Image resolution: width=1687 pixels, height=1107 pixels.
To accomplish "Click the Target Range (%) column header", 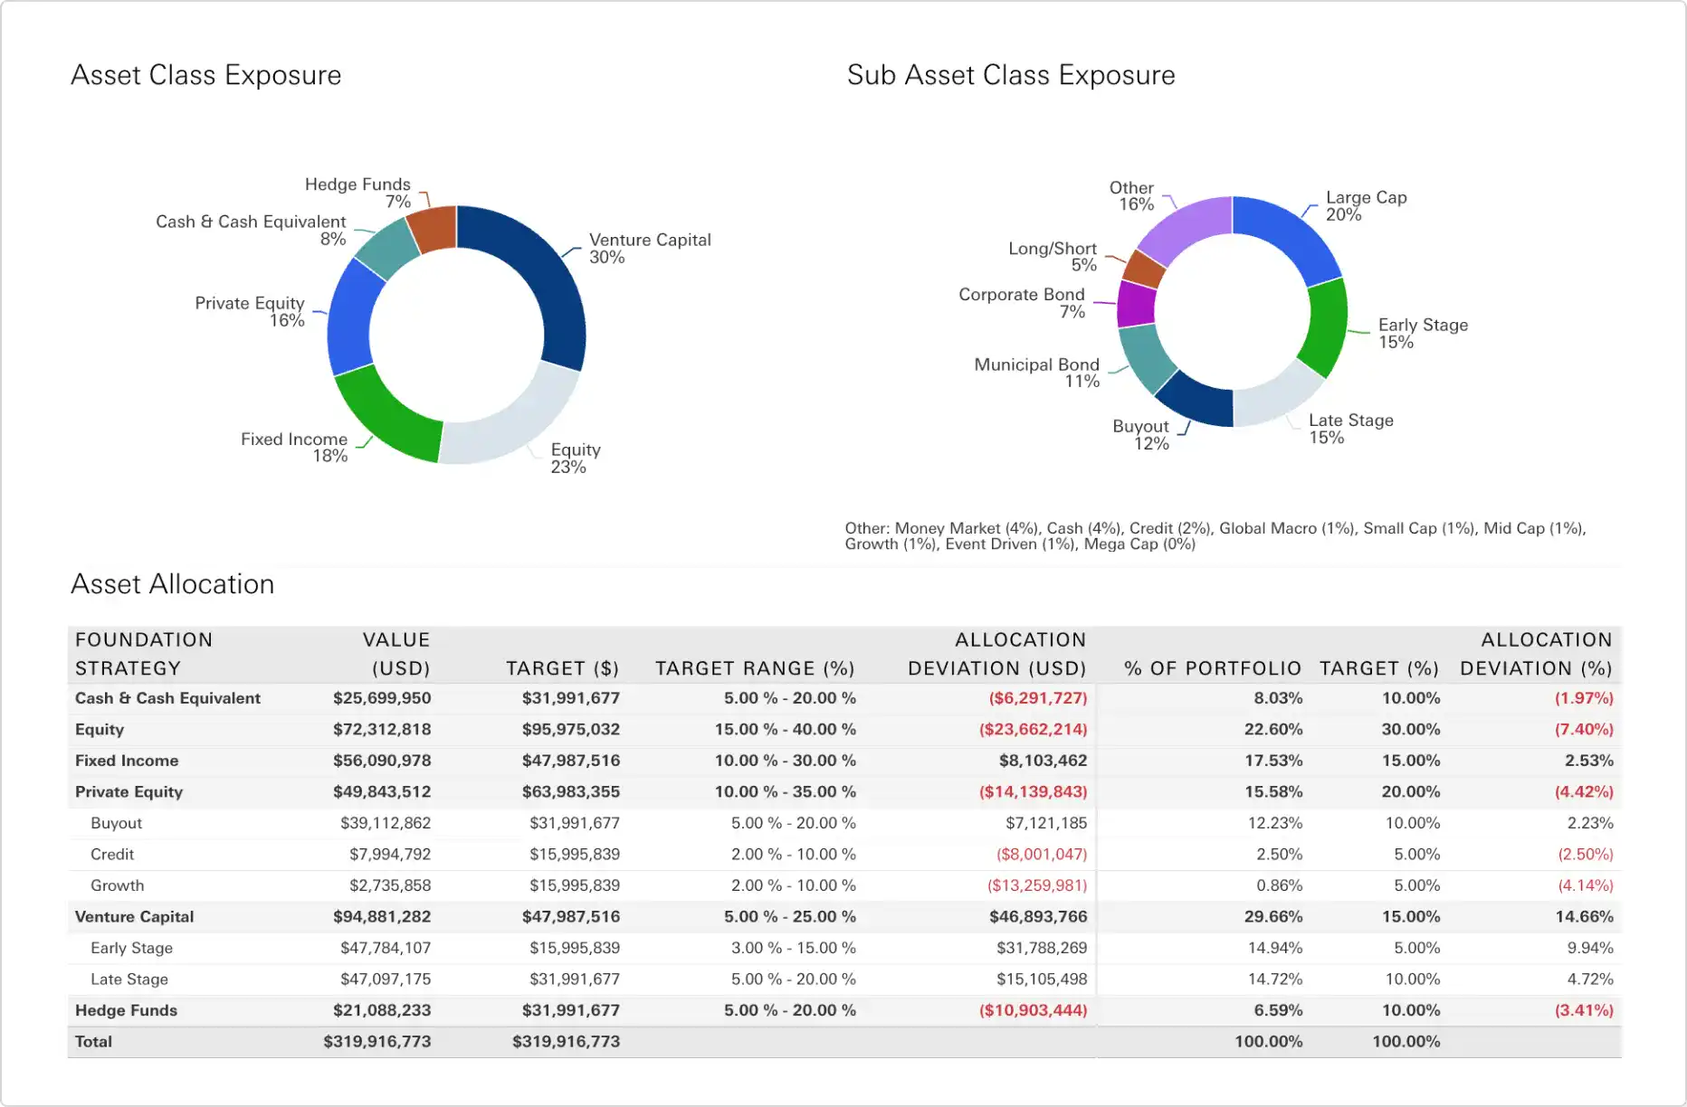I will [x=755, y=668].
